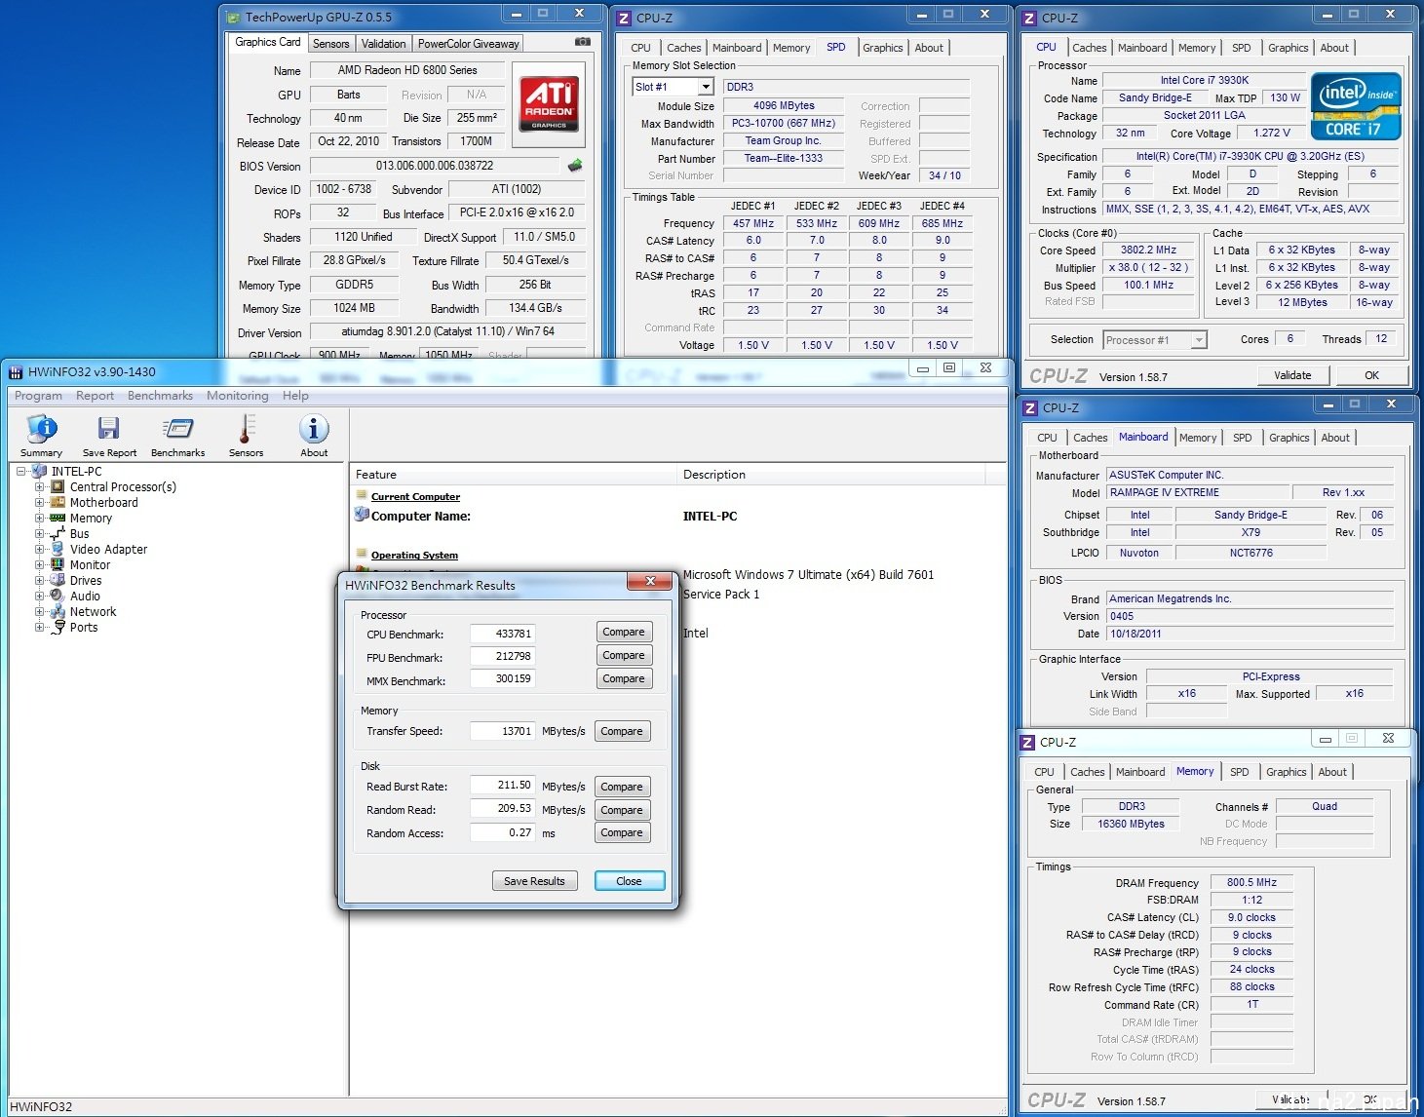
Task: Select Graphics tab in CPU-Z SPD window
Action: 882,48
